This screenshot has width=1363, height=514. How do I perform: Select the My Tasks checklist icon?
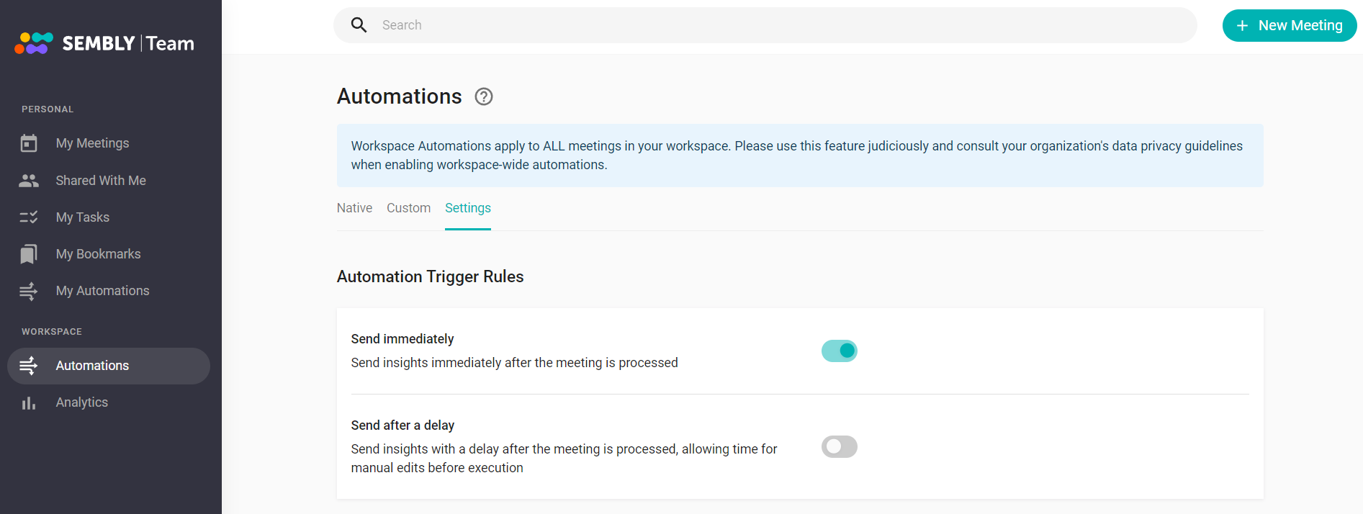click(x=29, y=217)
